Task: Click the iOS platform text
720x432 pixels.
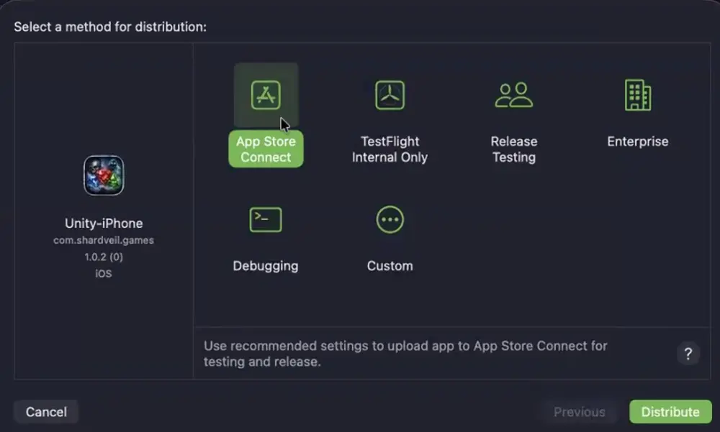Action: point(104,274)
